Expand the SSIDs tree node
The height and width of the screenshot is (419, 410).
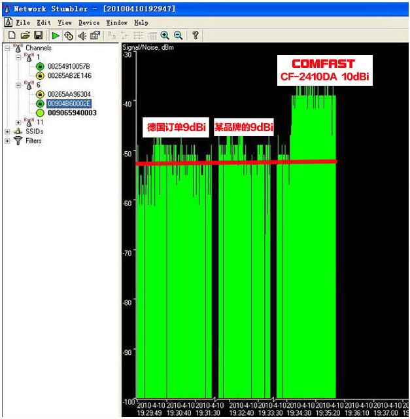(x=7, y=132)
